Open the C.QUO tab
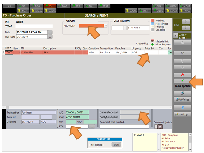Screen dimensions: 204x153 click(x=158, y=11)
